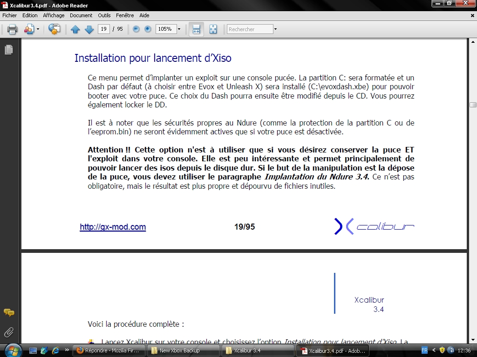477x357 pixels.
Task: Click the scroll up arrow of scrollbar
Action: (473, 41)
